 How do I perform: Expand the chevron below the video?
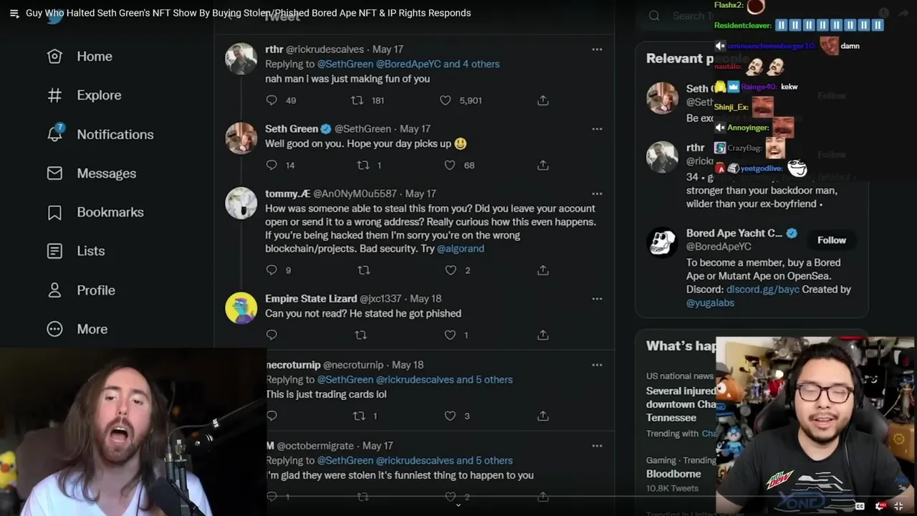[x=458, y=505]
